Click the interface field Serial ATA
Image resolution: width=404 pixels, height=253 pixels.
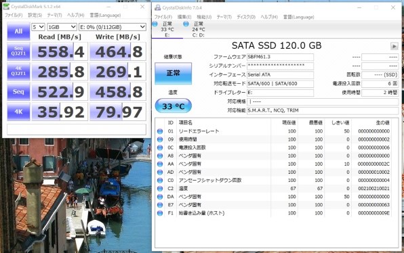click(x=280, y=75)
